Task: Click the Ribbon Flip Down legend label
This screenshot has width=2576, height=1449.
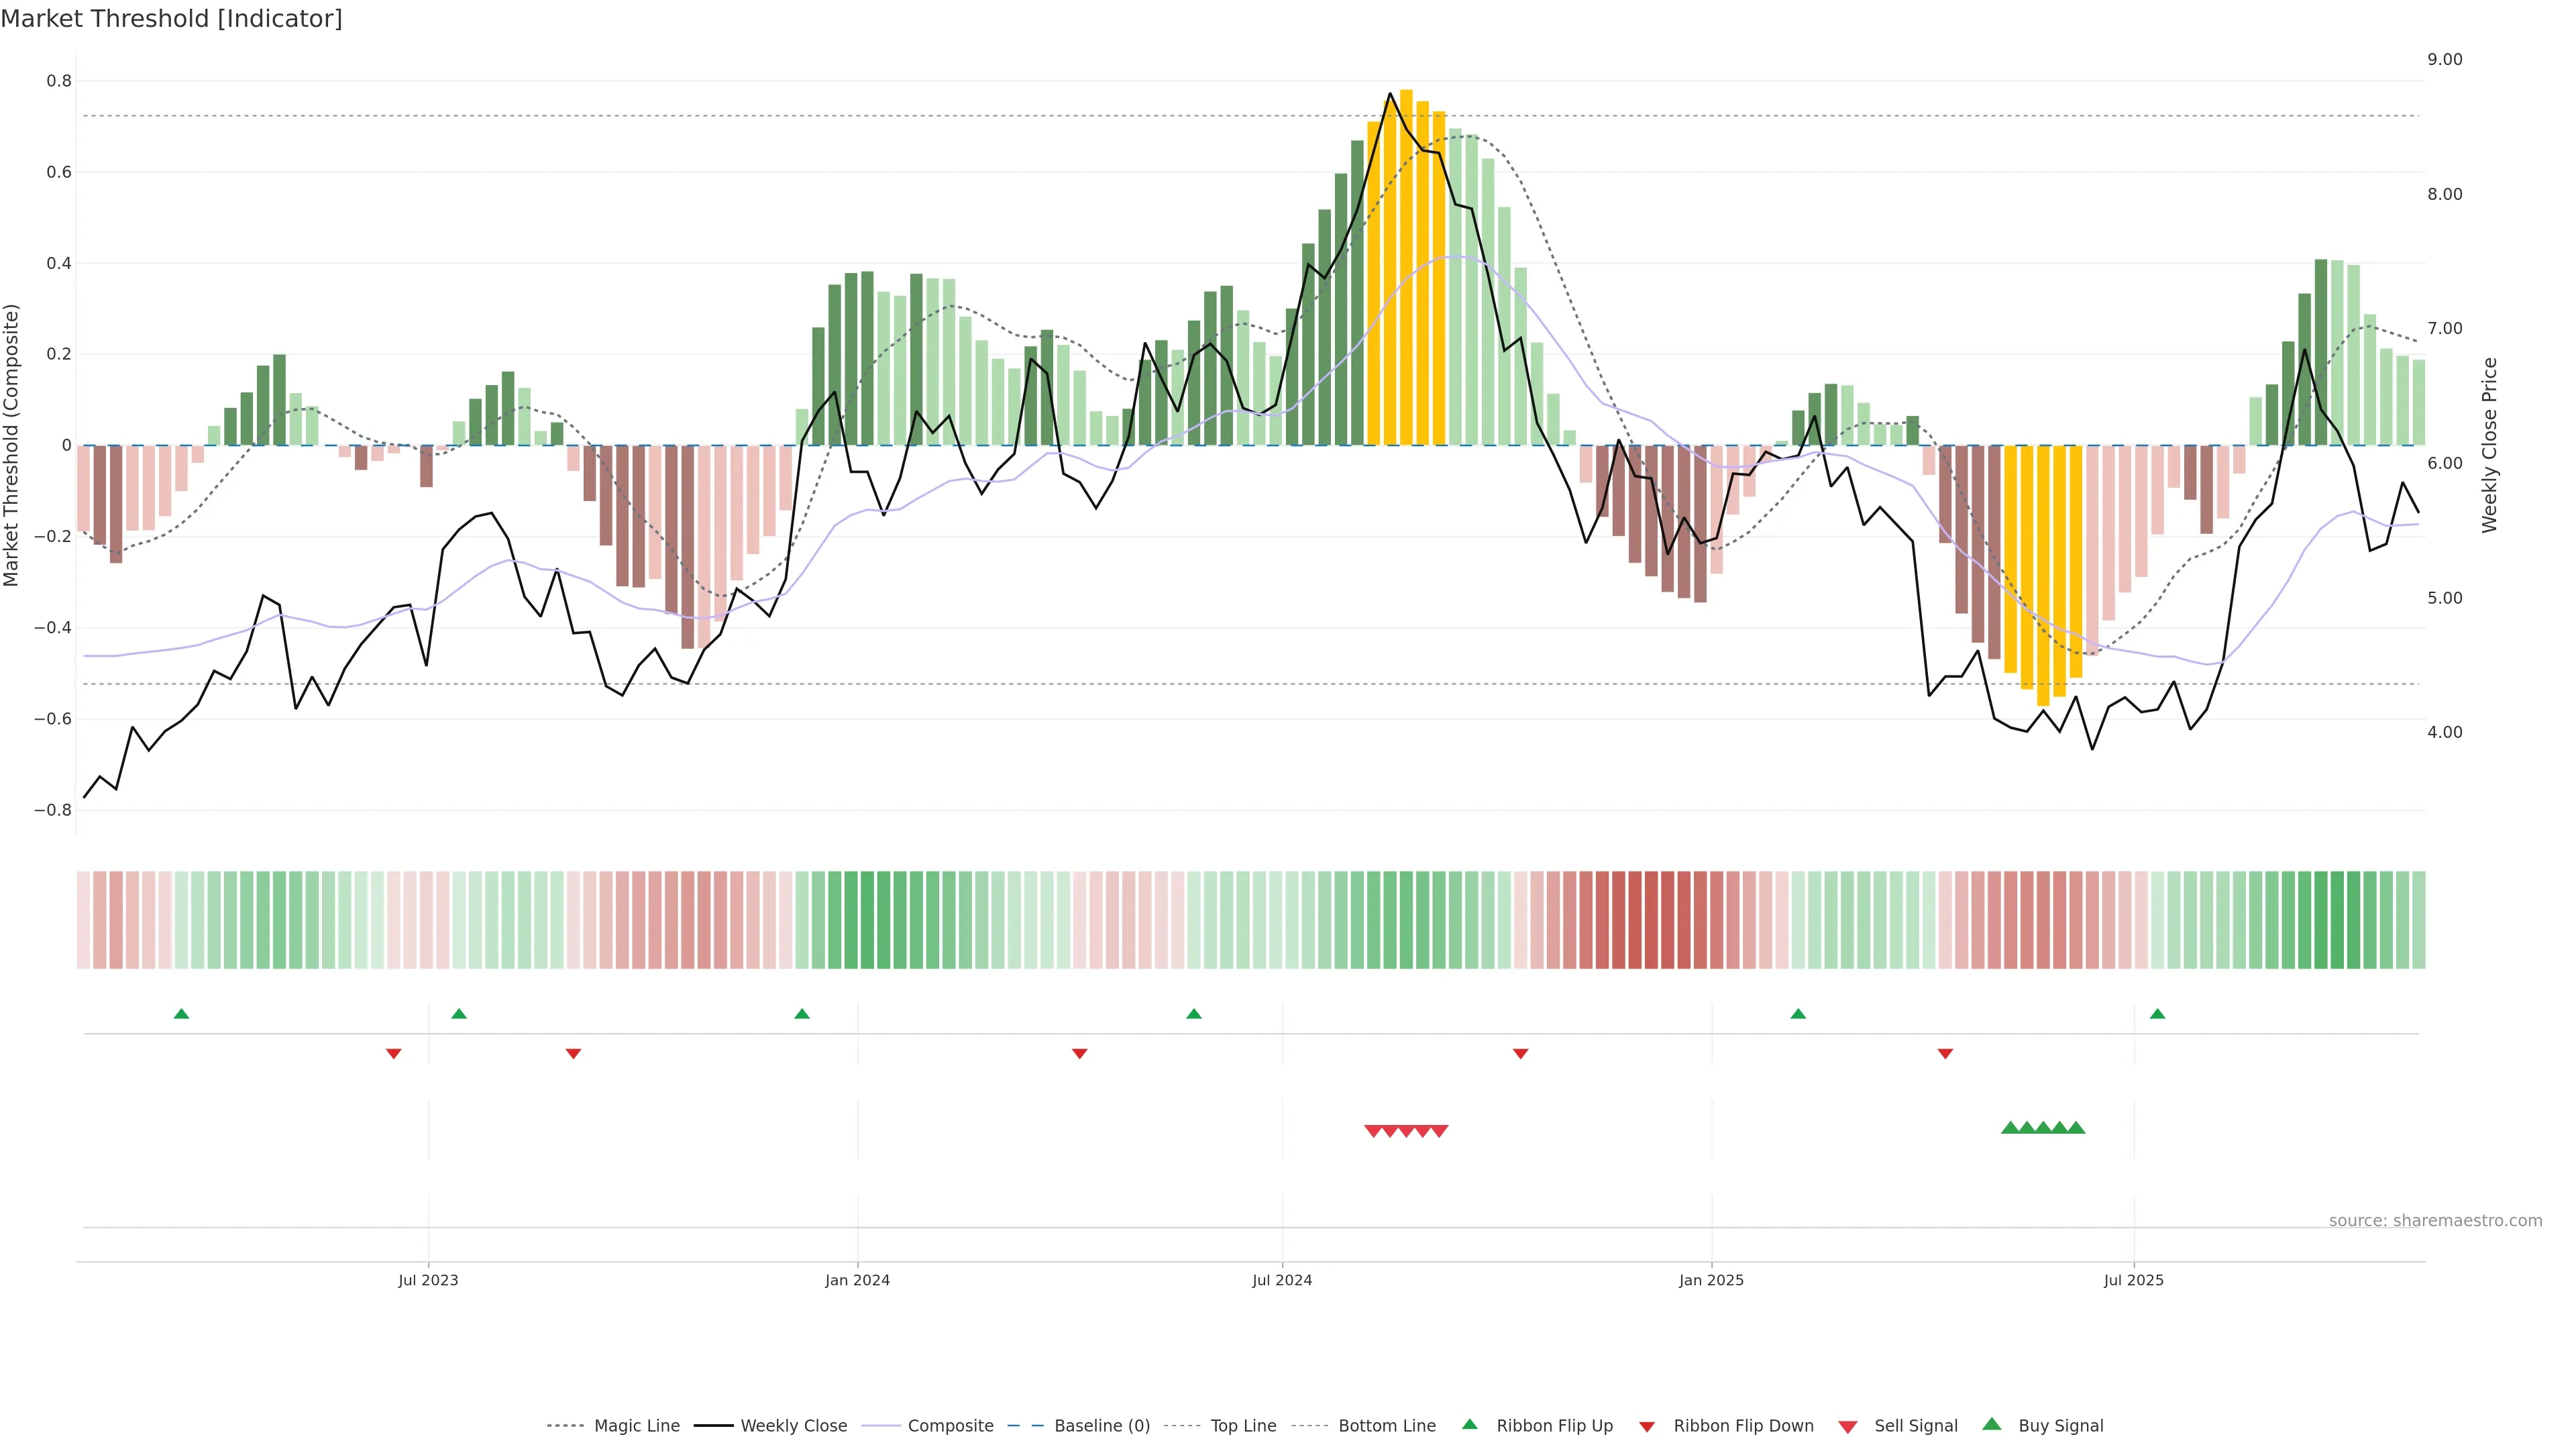Action: tap(1743, 1426)
